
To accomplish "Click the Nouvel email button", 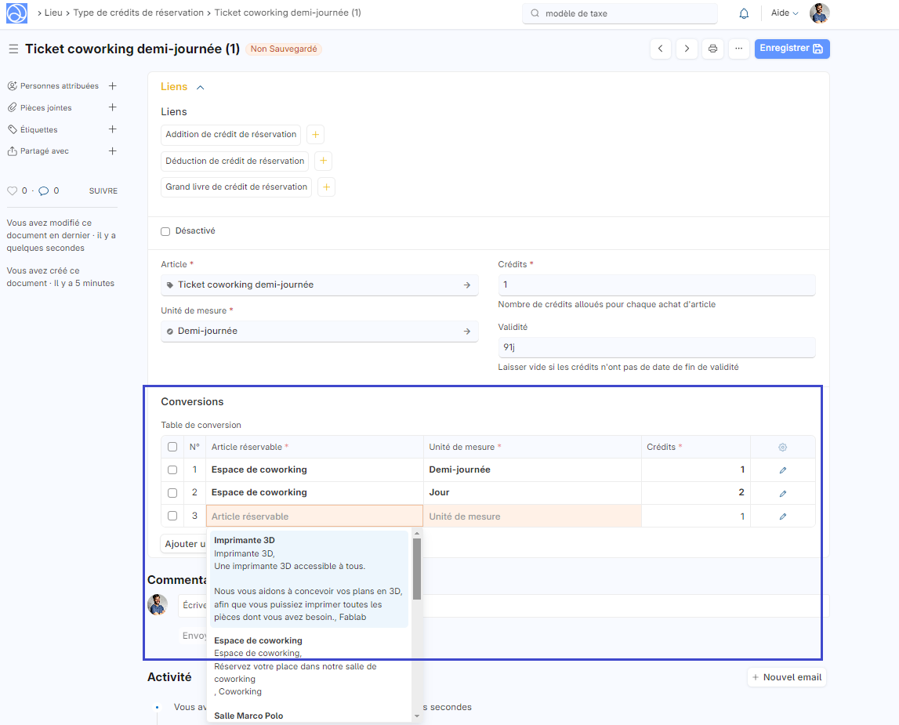I will pos(787,677).
